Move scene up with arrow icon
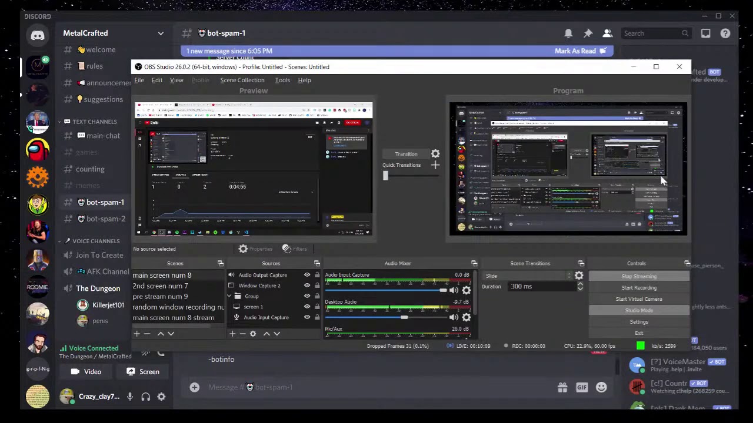Screen dimensions: 753x423 [x=160, y=334]
